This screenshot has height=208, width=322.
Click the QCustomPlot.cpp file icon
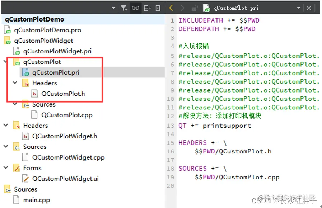coord(34,115)
